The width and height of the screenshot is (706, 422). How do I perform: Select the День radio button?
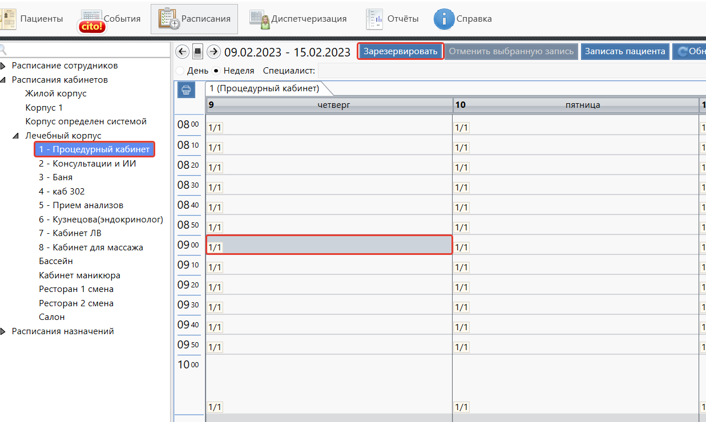(180, 71)
